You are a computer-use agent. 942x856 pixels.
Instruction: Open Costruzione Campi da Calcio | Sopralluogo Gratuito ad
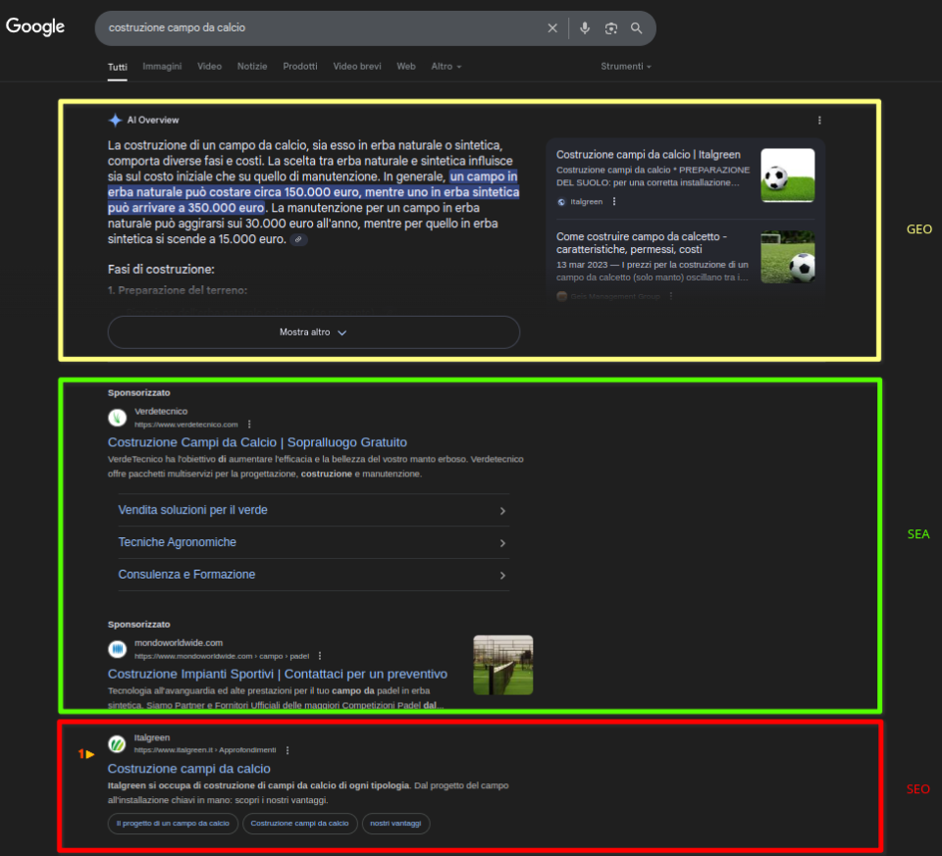(257, 442)
